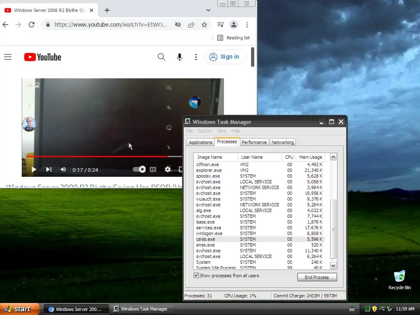The height and width of the screenshot is (315, 420).
Task: Open the YouTube hamburger guide menu
Action: click(8, 57)
